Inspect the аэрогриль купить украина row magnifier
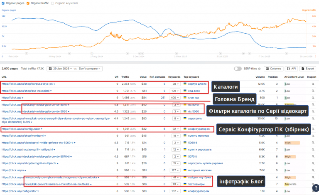Viewport: 319px width, 195px height. click(x=313, y=163)
